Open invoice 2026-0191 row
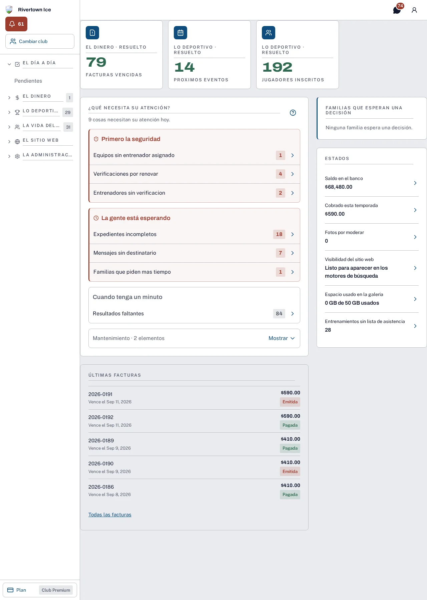The height and width of the screenshot is (600, 427). (x=194, y=398)
